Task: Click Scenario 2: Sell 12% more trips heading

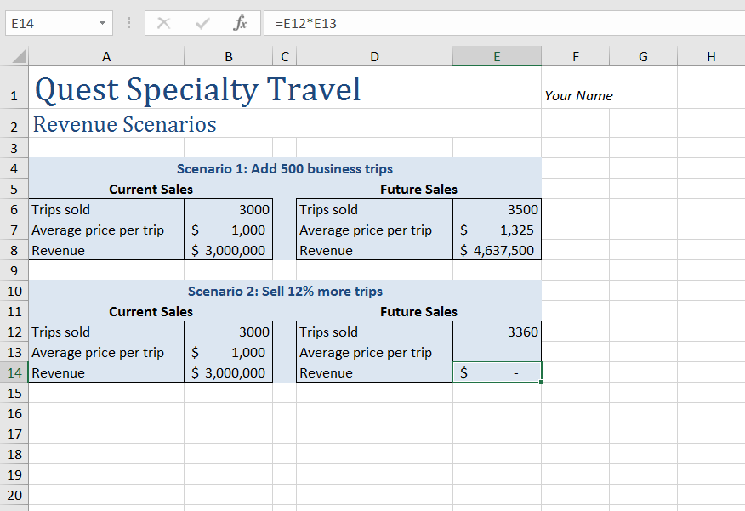Action: [285, 291]
